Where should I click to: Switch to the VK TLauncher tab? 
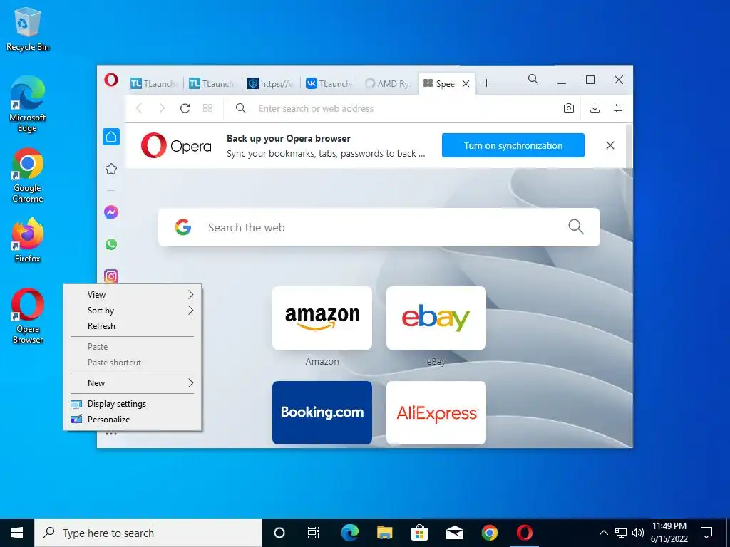(329, 84)
